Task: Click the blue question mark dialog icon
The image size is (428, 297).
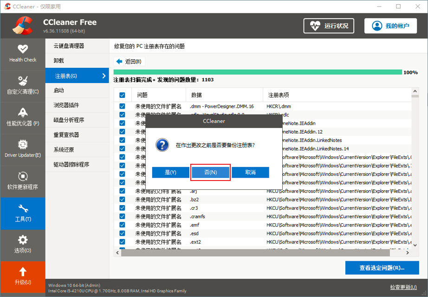Action: (x=162, y=145)
